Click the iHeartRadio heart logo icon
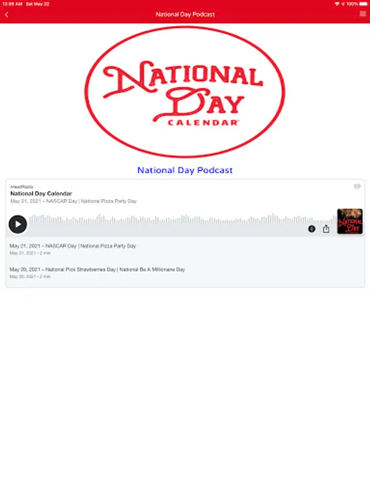The width and height of the screenshot is (370, 494). click(x=357, y=187)
